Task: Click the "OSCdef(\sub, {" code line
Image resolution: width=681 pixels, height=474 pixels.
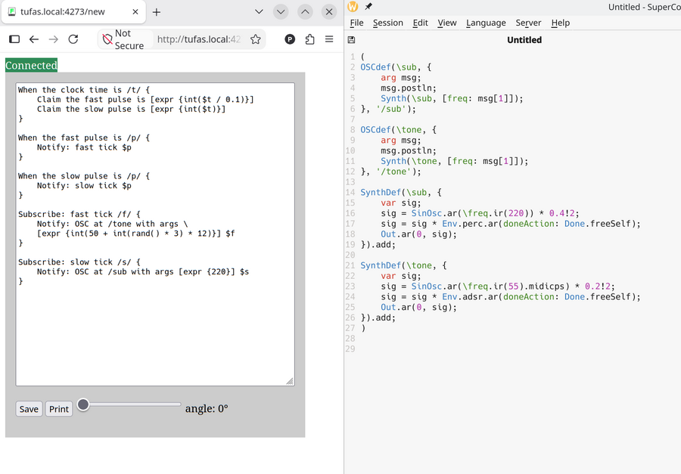Action: [396, 67]
